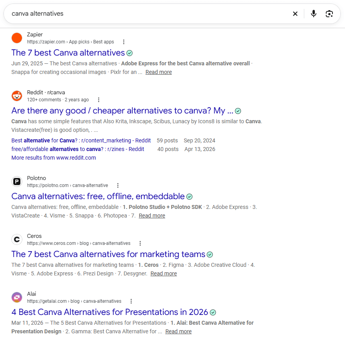
Task: Open three-dot menu for Alai result
Action: pyautogui.click(x=131, y=301)
